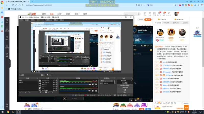Toggle lock on 文本 (GDI+) source
Screen dimensions: 204x114
56,82
